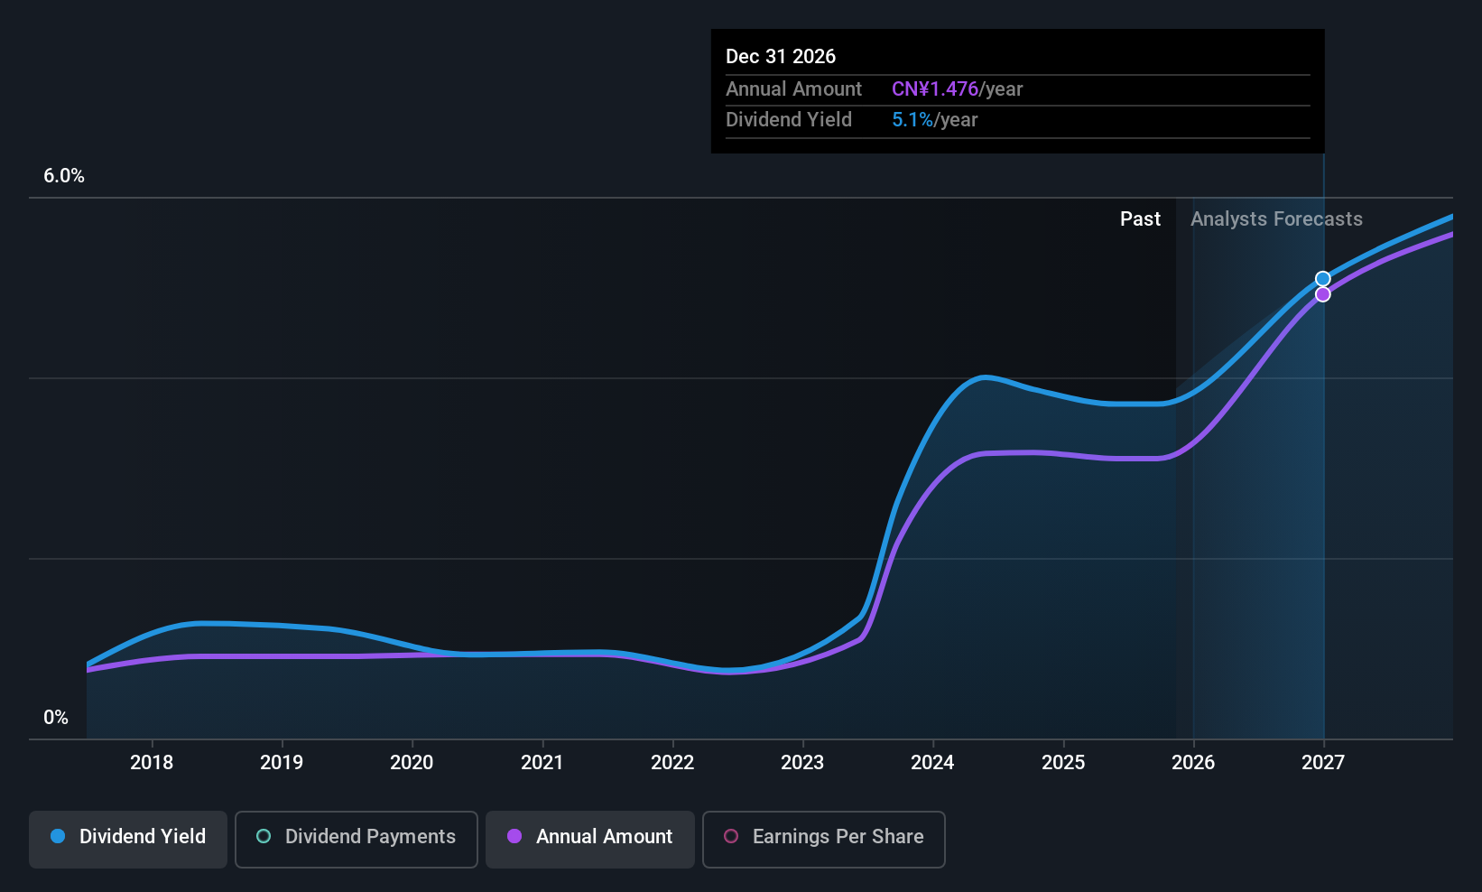
Task: Click the CN¥1.476/year value in tooltip
Action: [x=957, y=88]
